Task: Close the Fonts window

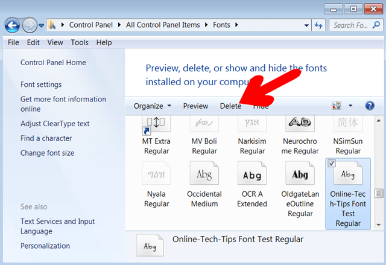Action: tap(373, 10)
